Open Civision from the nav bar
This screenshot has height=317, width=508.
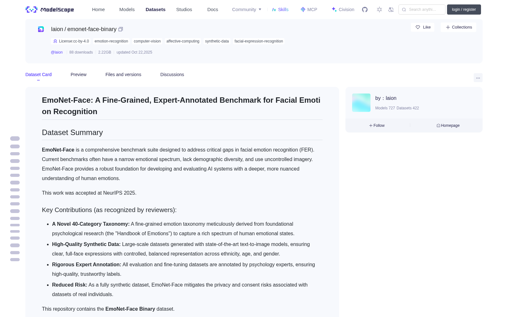343,10
